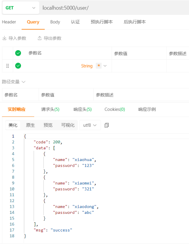Open the GET method dropdown
The width and height of the screenshot is (189, 244).
click(x=21, y=8)
